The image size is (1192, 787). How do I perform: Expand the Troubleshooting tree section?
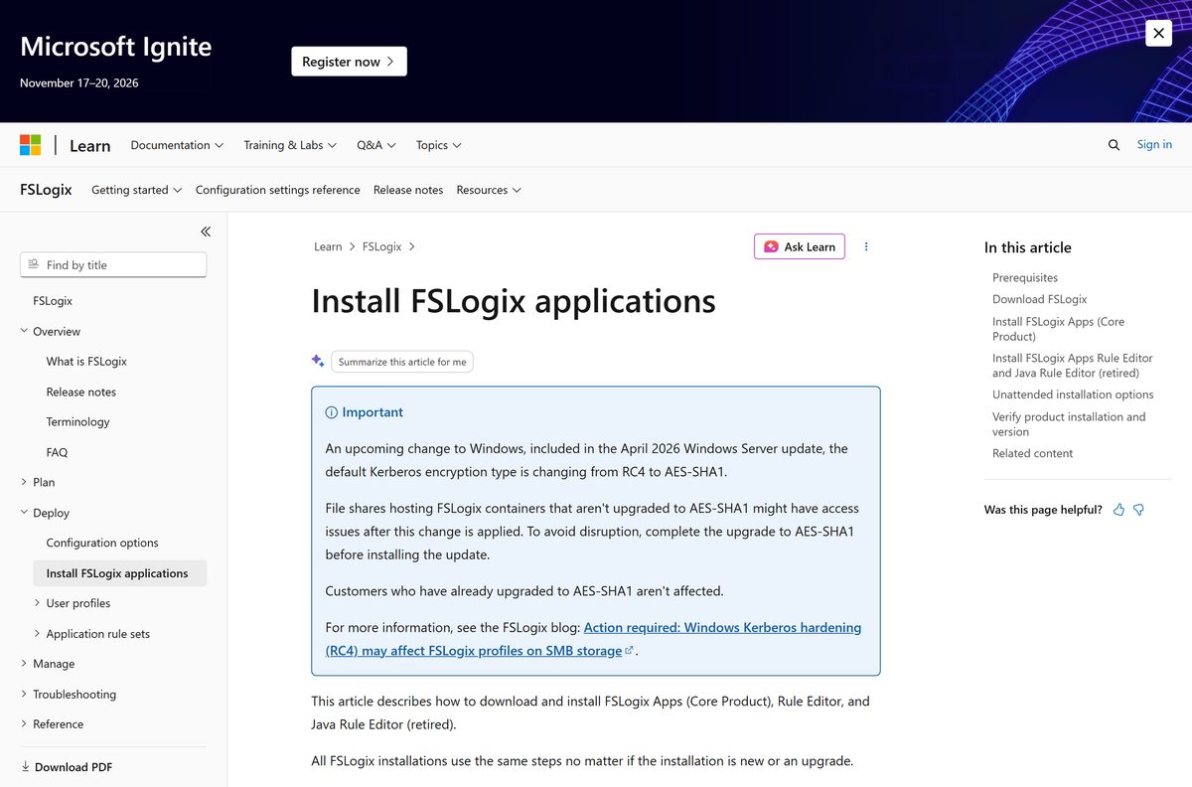point(24,694)
